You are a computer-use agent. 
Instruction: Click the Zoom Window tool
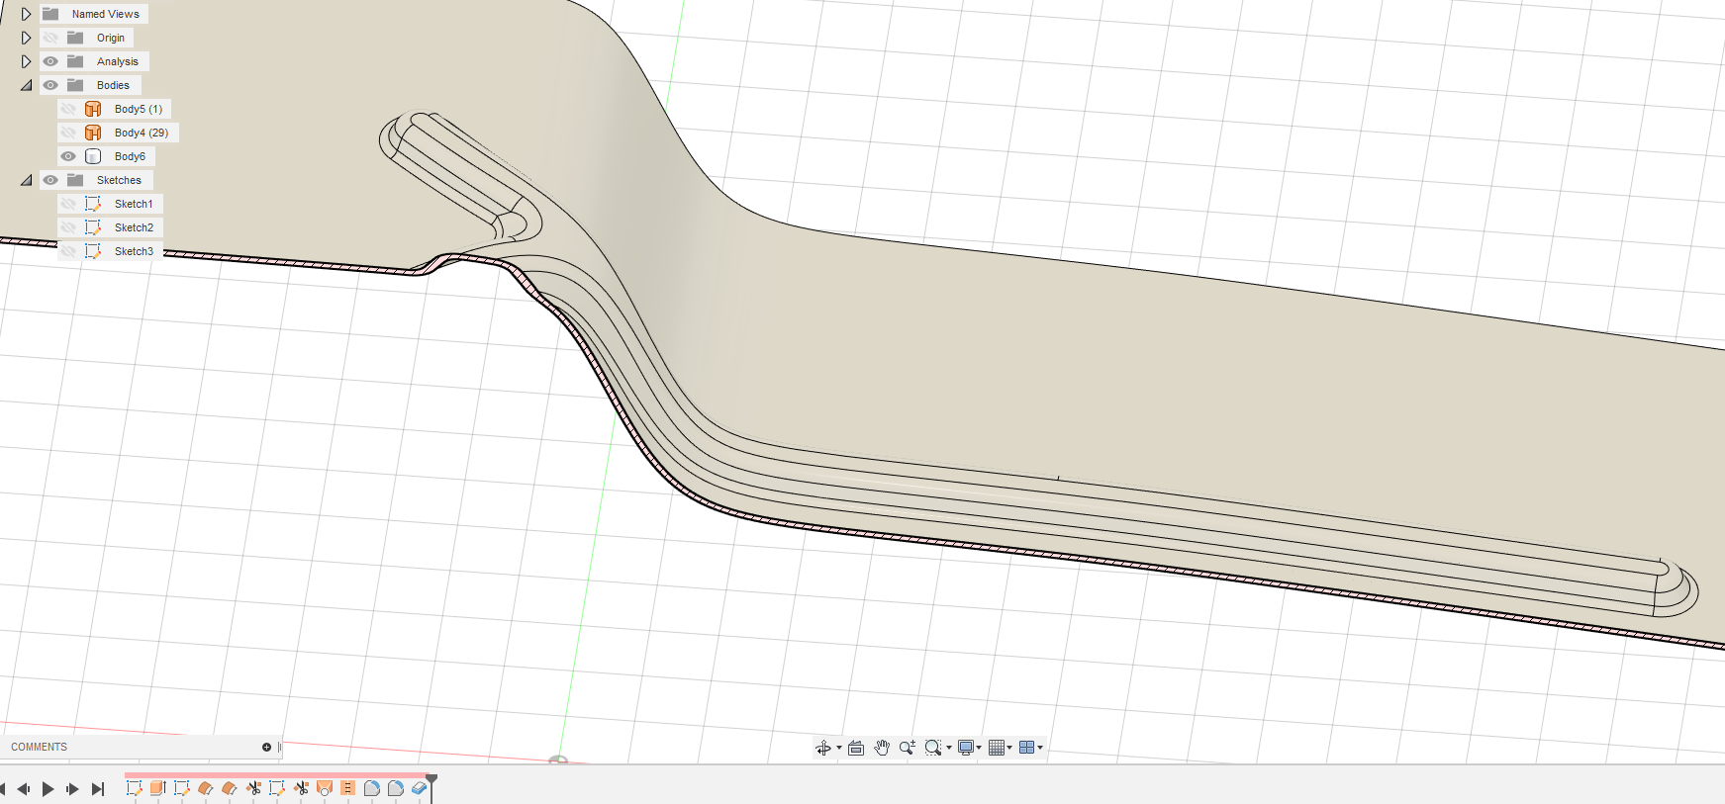click(932, 748)
